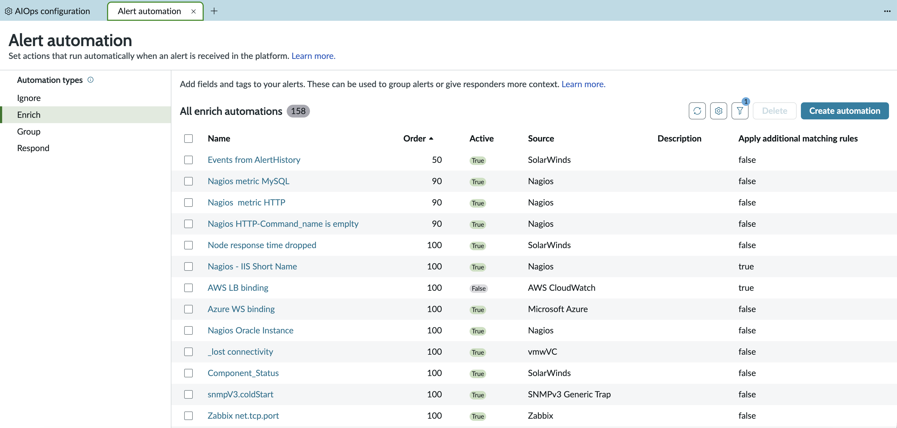Click the Create automation button
Viewport: 897px width, 428px height.
click(844, 111)
